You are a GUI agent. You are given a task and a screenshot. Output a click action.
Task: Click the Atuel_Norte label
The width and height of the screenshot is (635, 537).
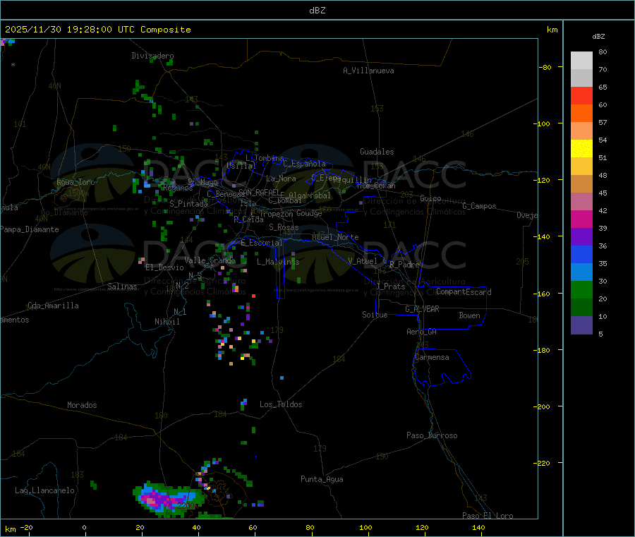tap(335, 237)
